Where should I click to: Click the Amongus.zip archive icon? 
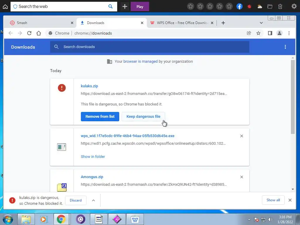(62, 187)
